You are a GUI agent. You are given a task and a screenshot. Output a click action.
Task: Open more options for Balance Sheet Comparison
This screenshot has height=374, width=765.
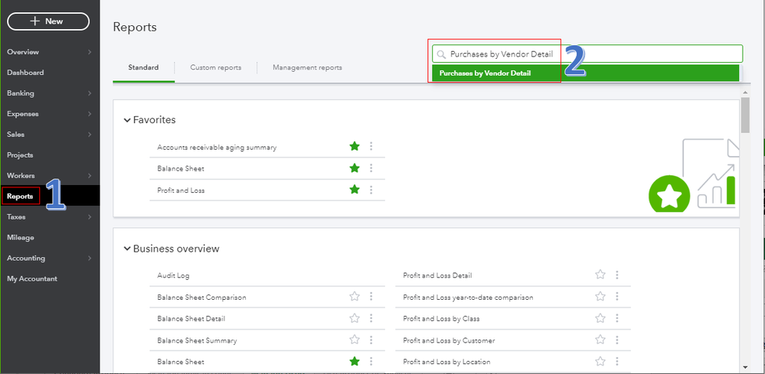(371, 297)
